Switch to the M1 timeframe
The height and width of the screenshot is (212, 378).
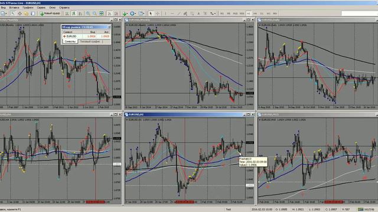point(222,14)
